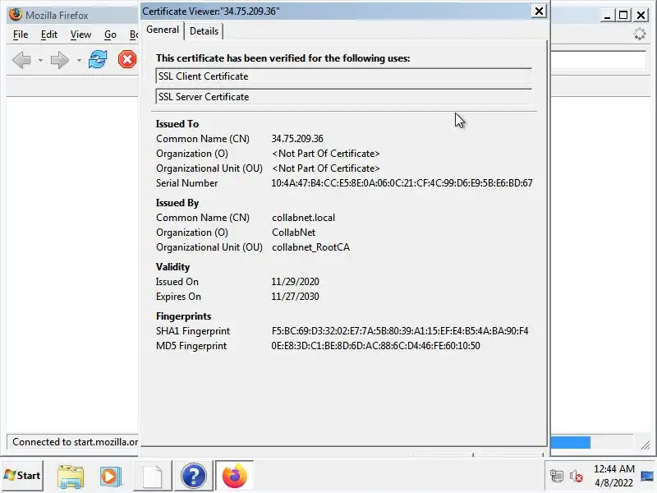Image resolution: width=657 pixels, height=493 pixels.
Task: Open the Go menu
Action: point(110,35)
